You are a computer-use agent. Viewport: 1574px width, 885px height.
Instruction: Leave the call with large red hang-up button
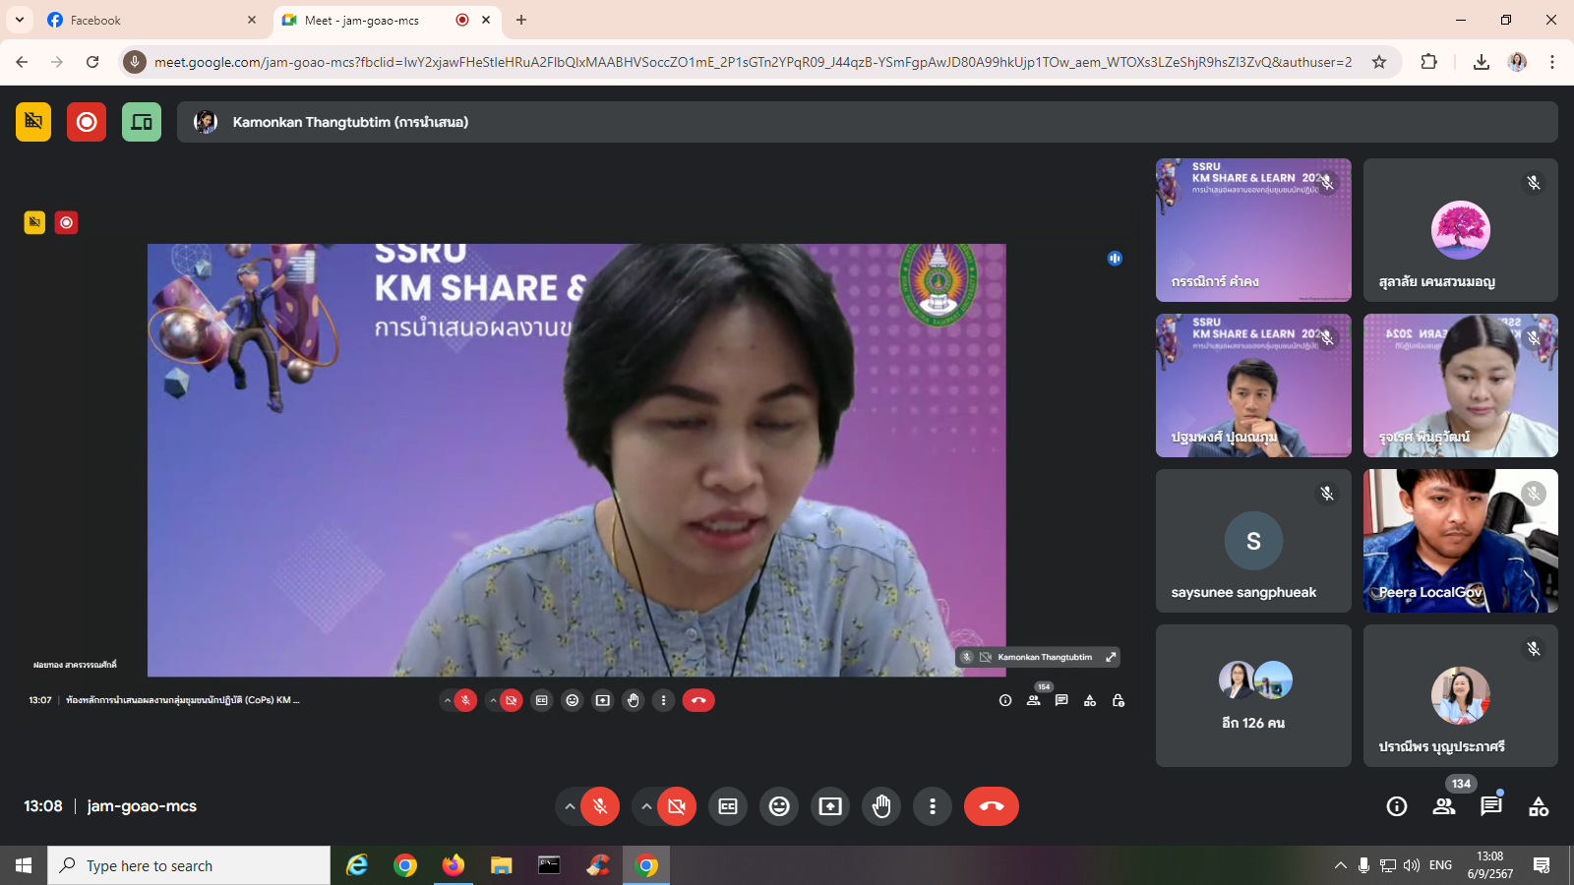[x=992, y=806]
